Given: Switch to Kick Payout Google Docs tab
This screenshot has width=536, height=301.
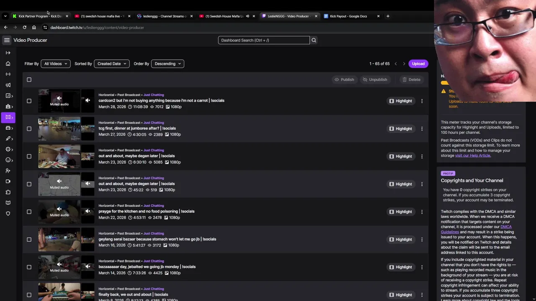Looking at the screenshot, I should click(x=352, y=16).
